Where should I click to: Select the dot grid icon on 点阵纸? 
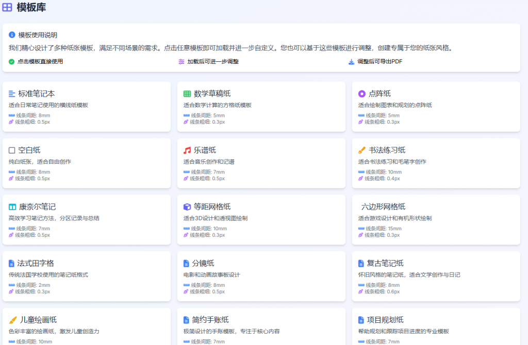pyautogui.click(x=362, y=93)
